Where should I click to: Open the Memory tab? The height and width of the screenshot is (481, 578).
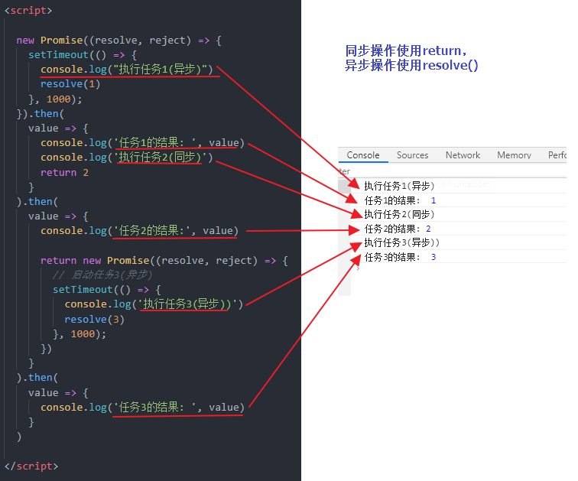pos(514,155)
